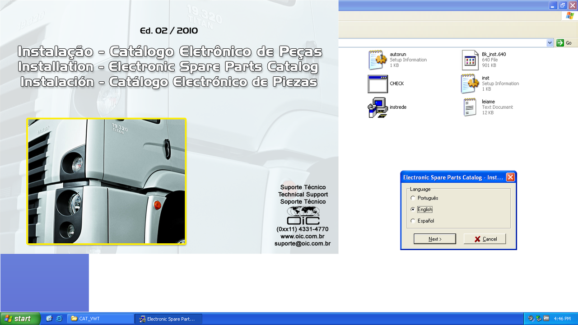Restore down the Explorer window
Screen dimensions: 578x325
(563, 5)
